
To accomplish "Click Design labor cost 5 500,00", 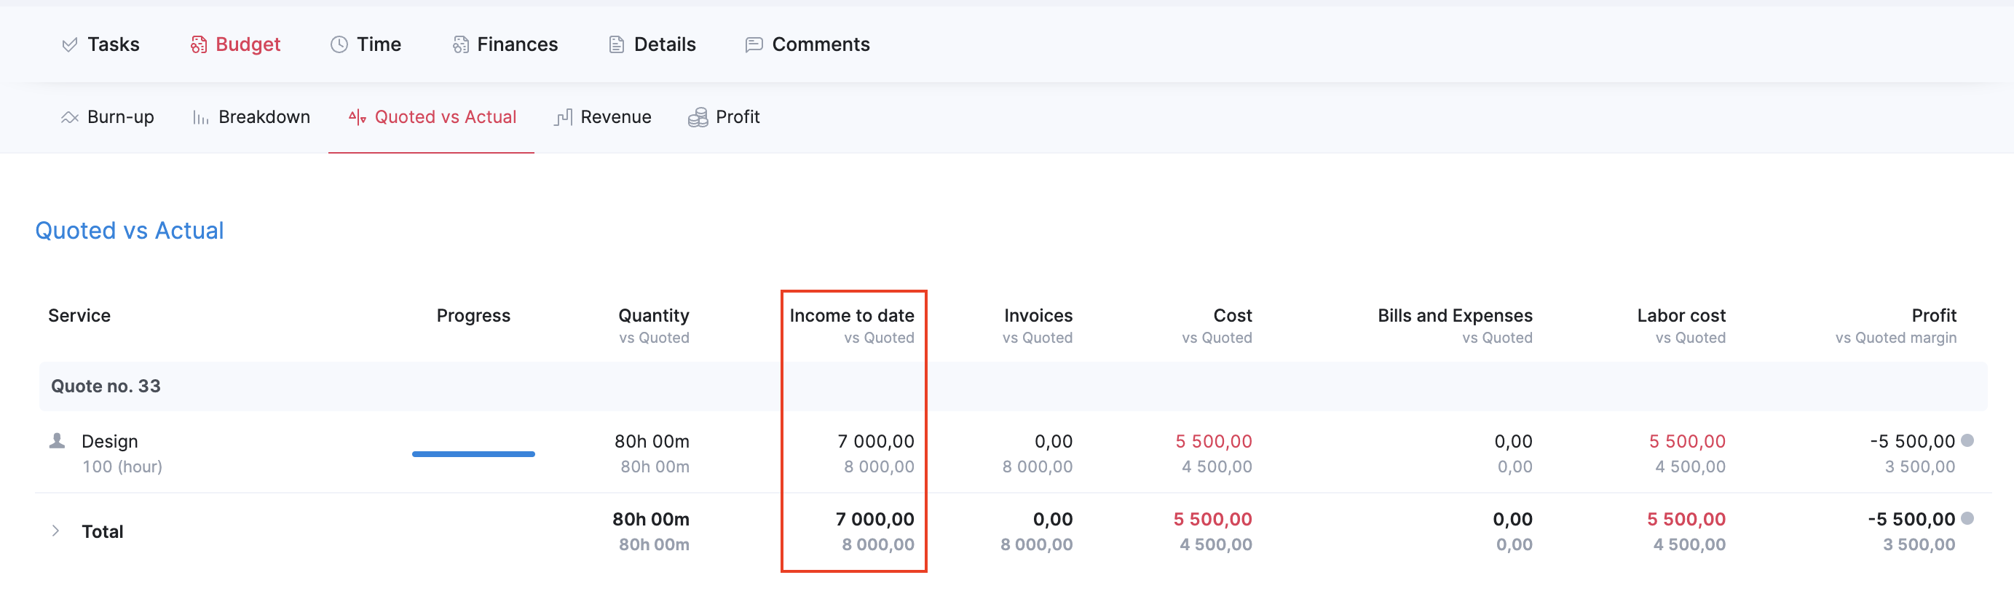I will [x=1687, y=442].
